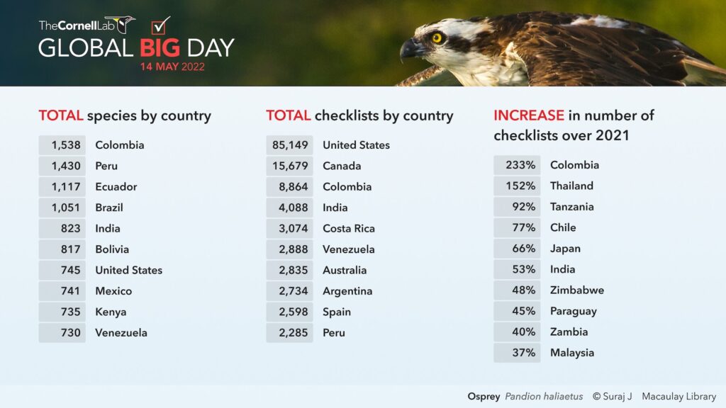Screen dimensions: 726x408
Task: Select the 'Total checklists by country' heading
Action: (359, 115)
